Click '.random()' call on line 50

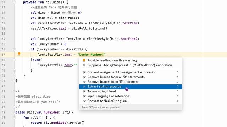tap(77, 123)
